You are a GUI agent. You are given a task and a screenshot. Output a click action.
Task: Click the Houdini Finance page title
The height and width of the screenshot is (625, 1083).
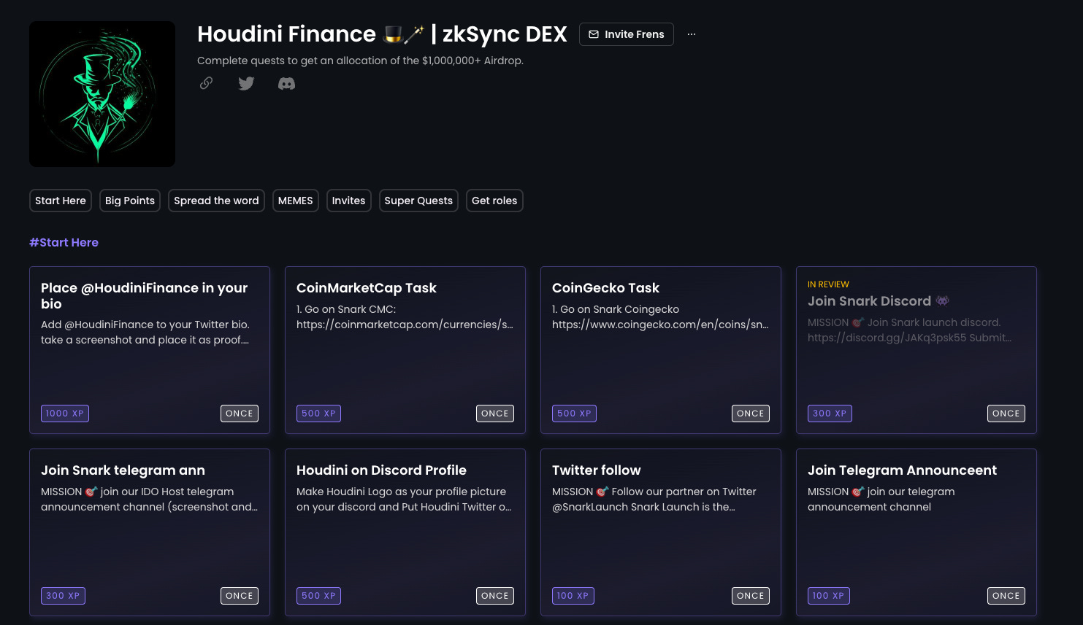[382, 34]
